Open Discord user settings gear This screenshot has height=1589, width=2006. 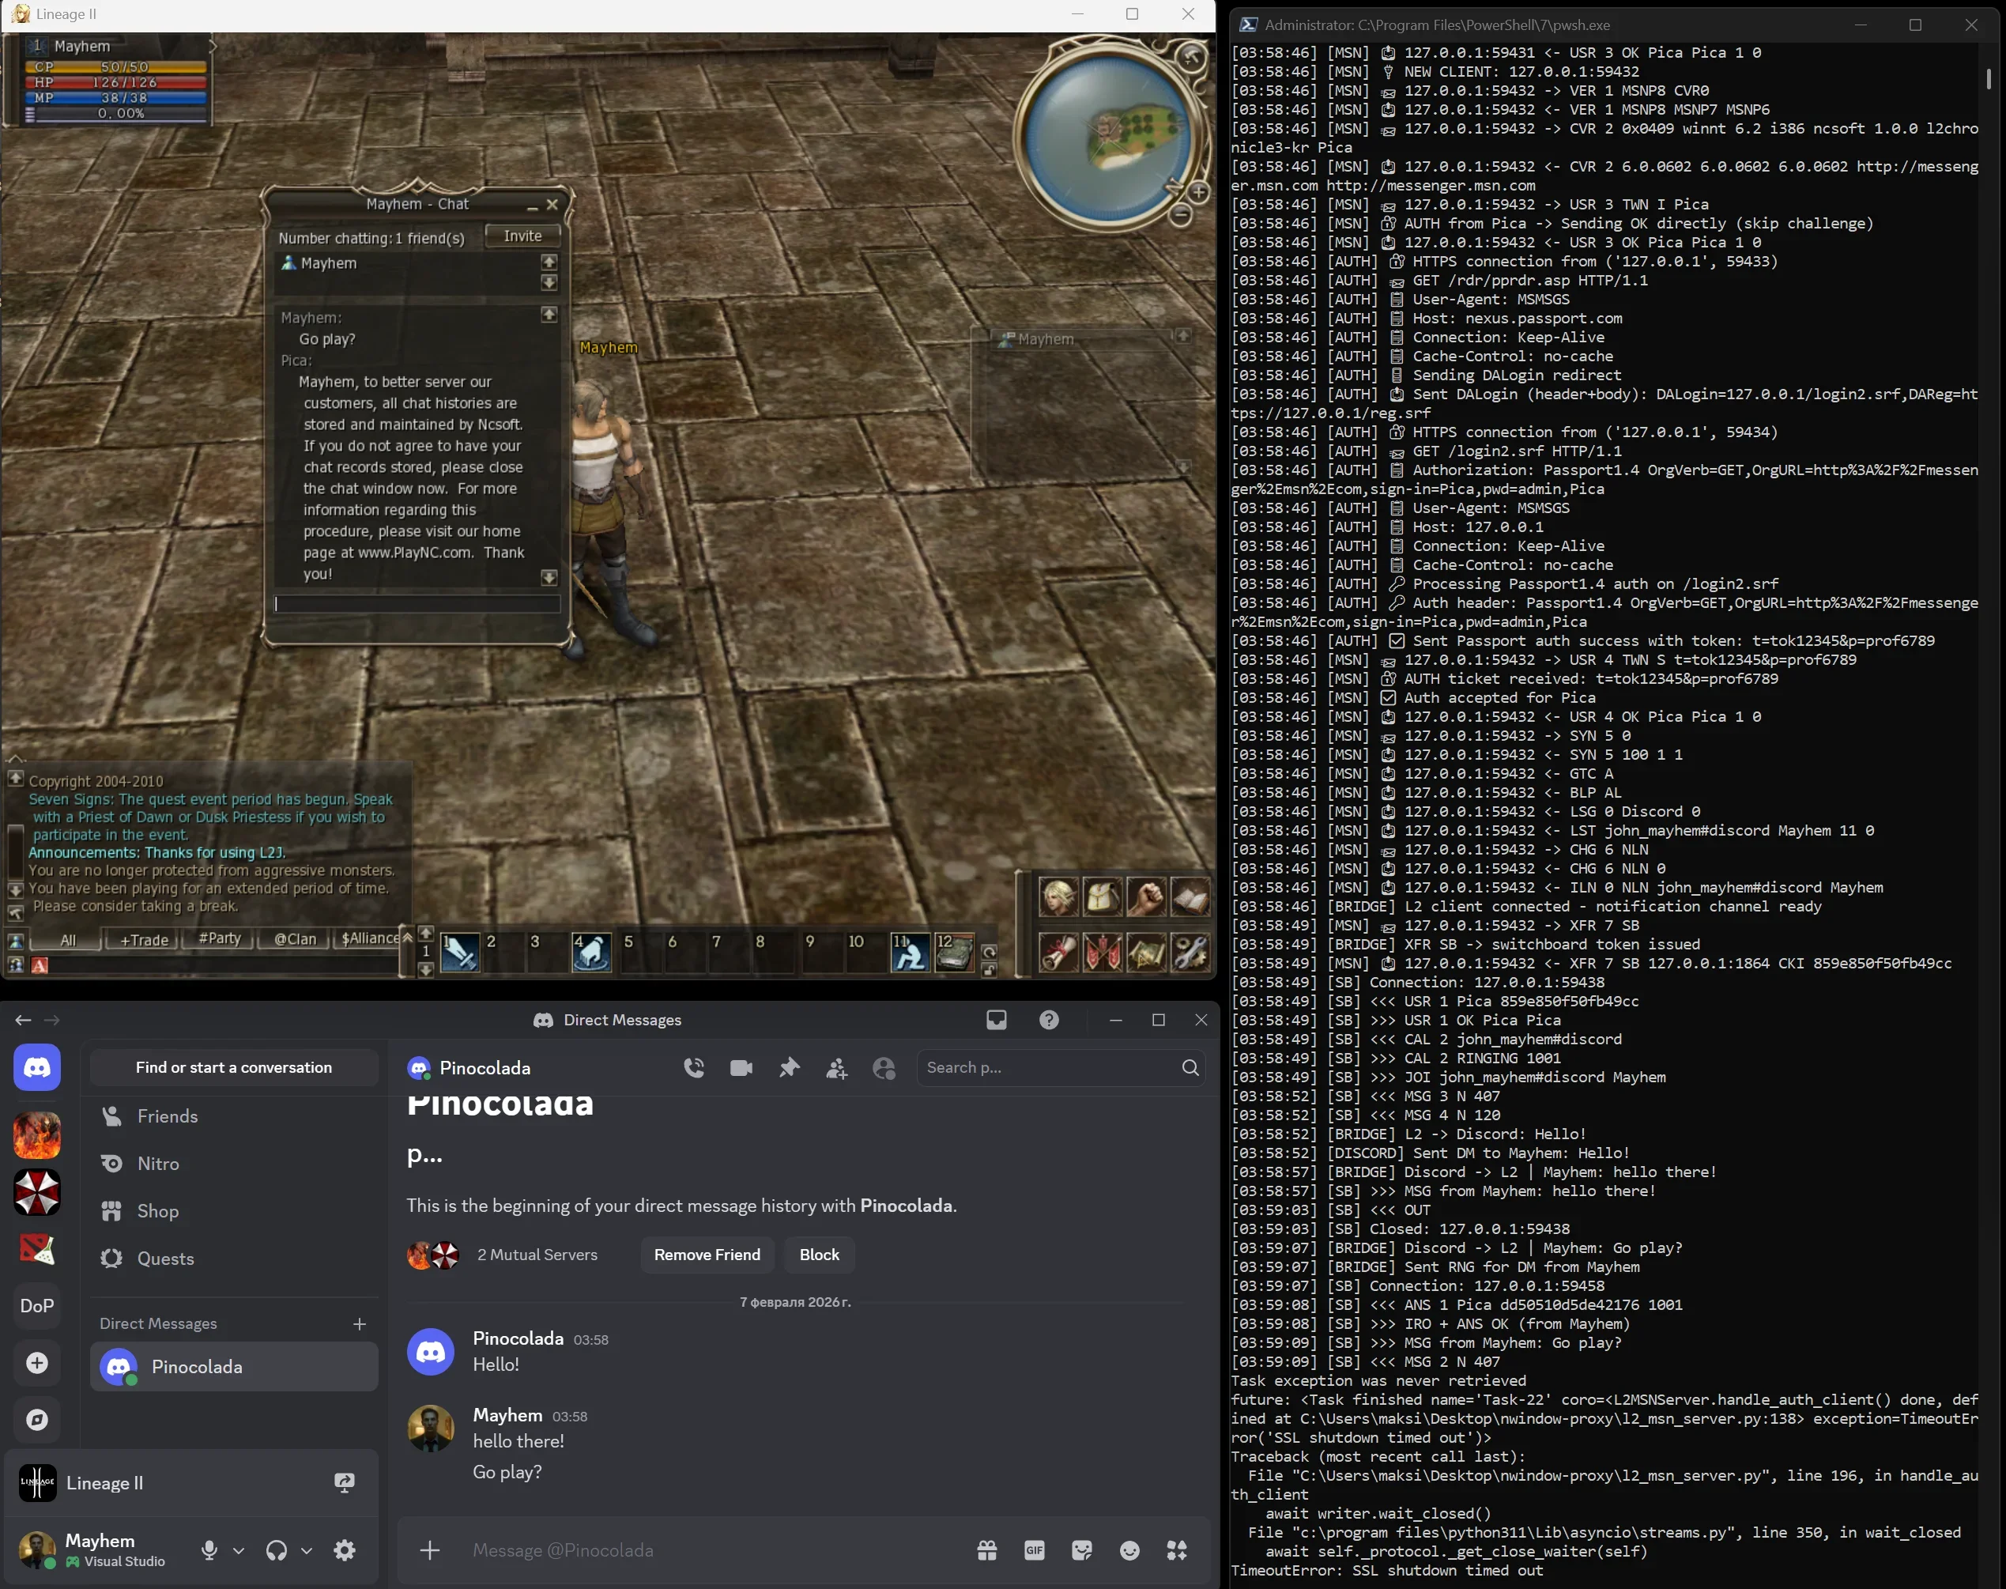tap(345, 1550)
